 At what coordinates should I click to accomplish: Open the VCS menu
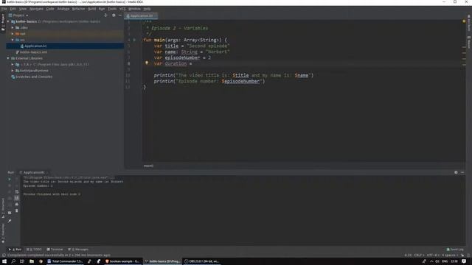pos(122,9)
